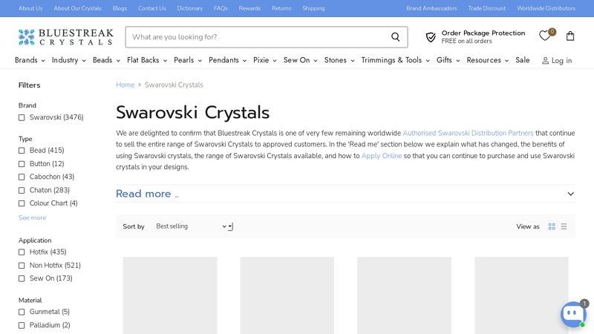594x334 pixels.
Task: Select the Chaton filter checkbox
Action: (x=22, y=191)
